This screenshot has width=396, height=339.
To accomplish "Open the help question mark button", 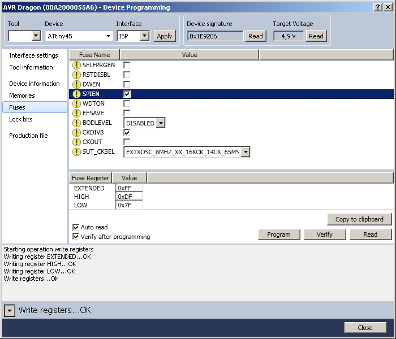I will pyautogui.click(x=377, y=7).
